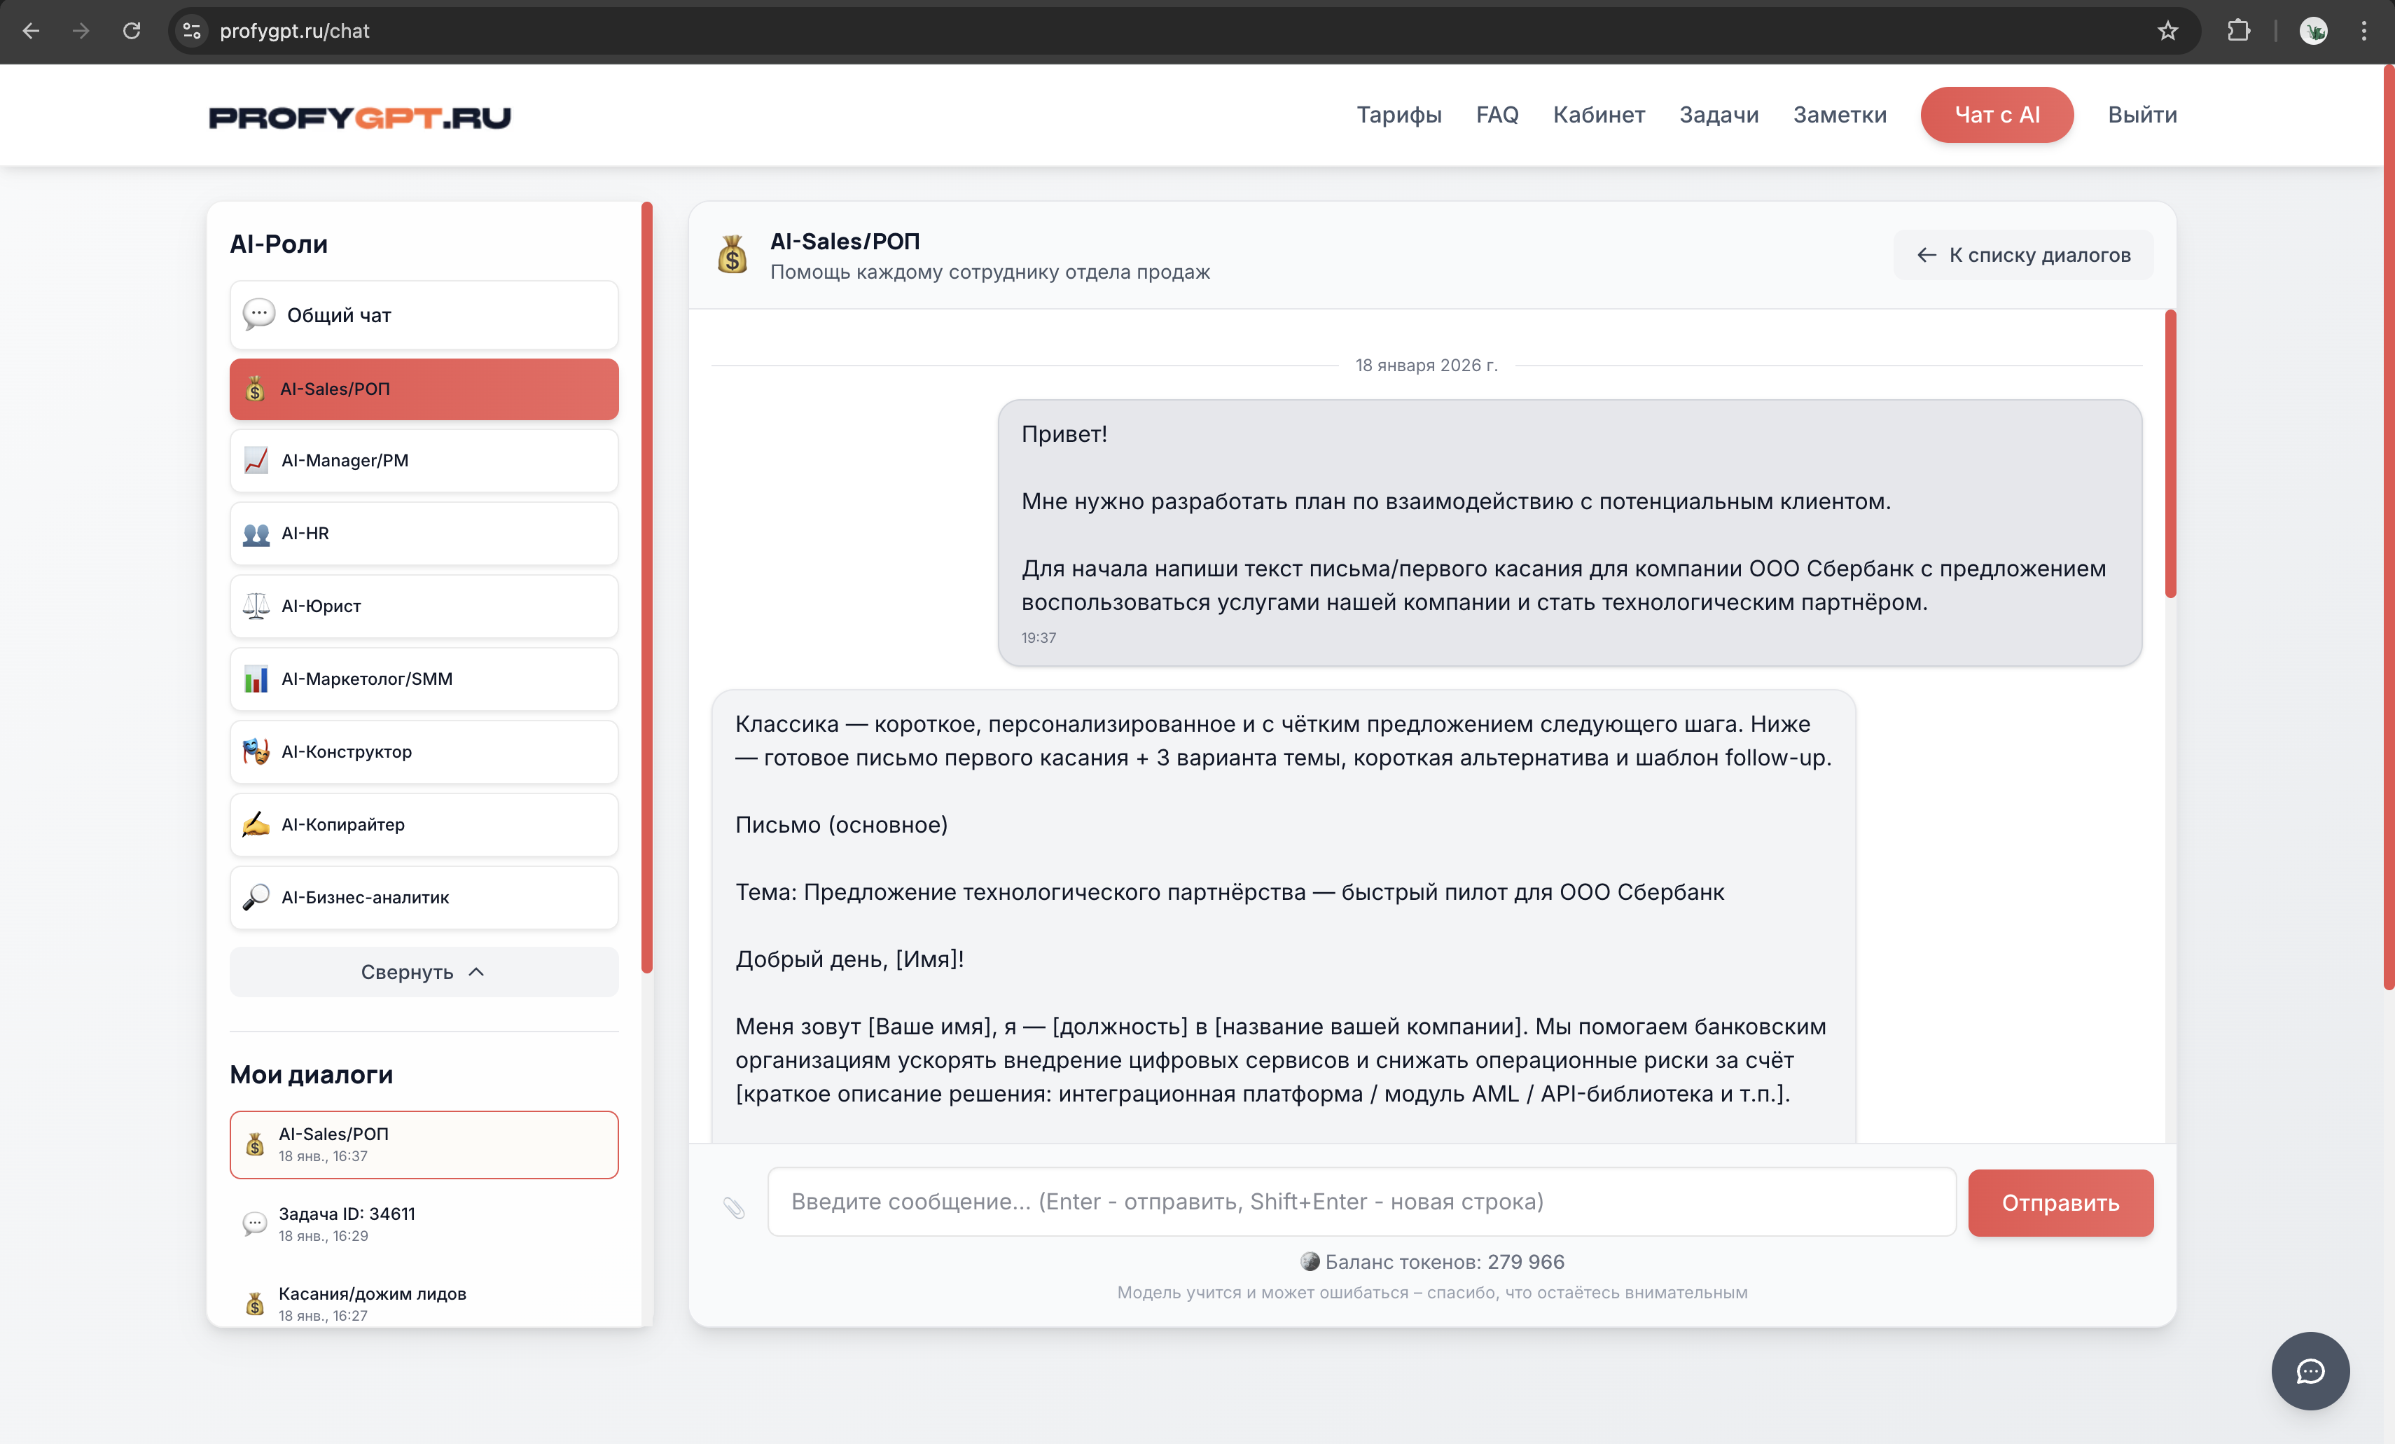Select the AI-Маркетолог/SMM role
This screenshot has width=2395, height=1444.
pos(423,679)
